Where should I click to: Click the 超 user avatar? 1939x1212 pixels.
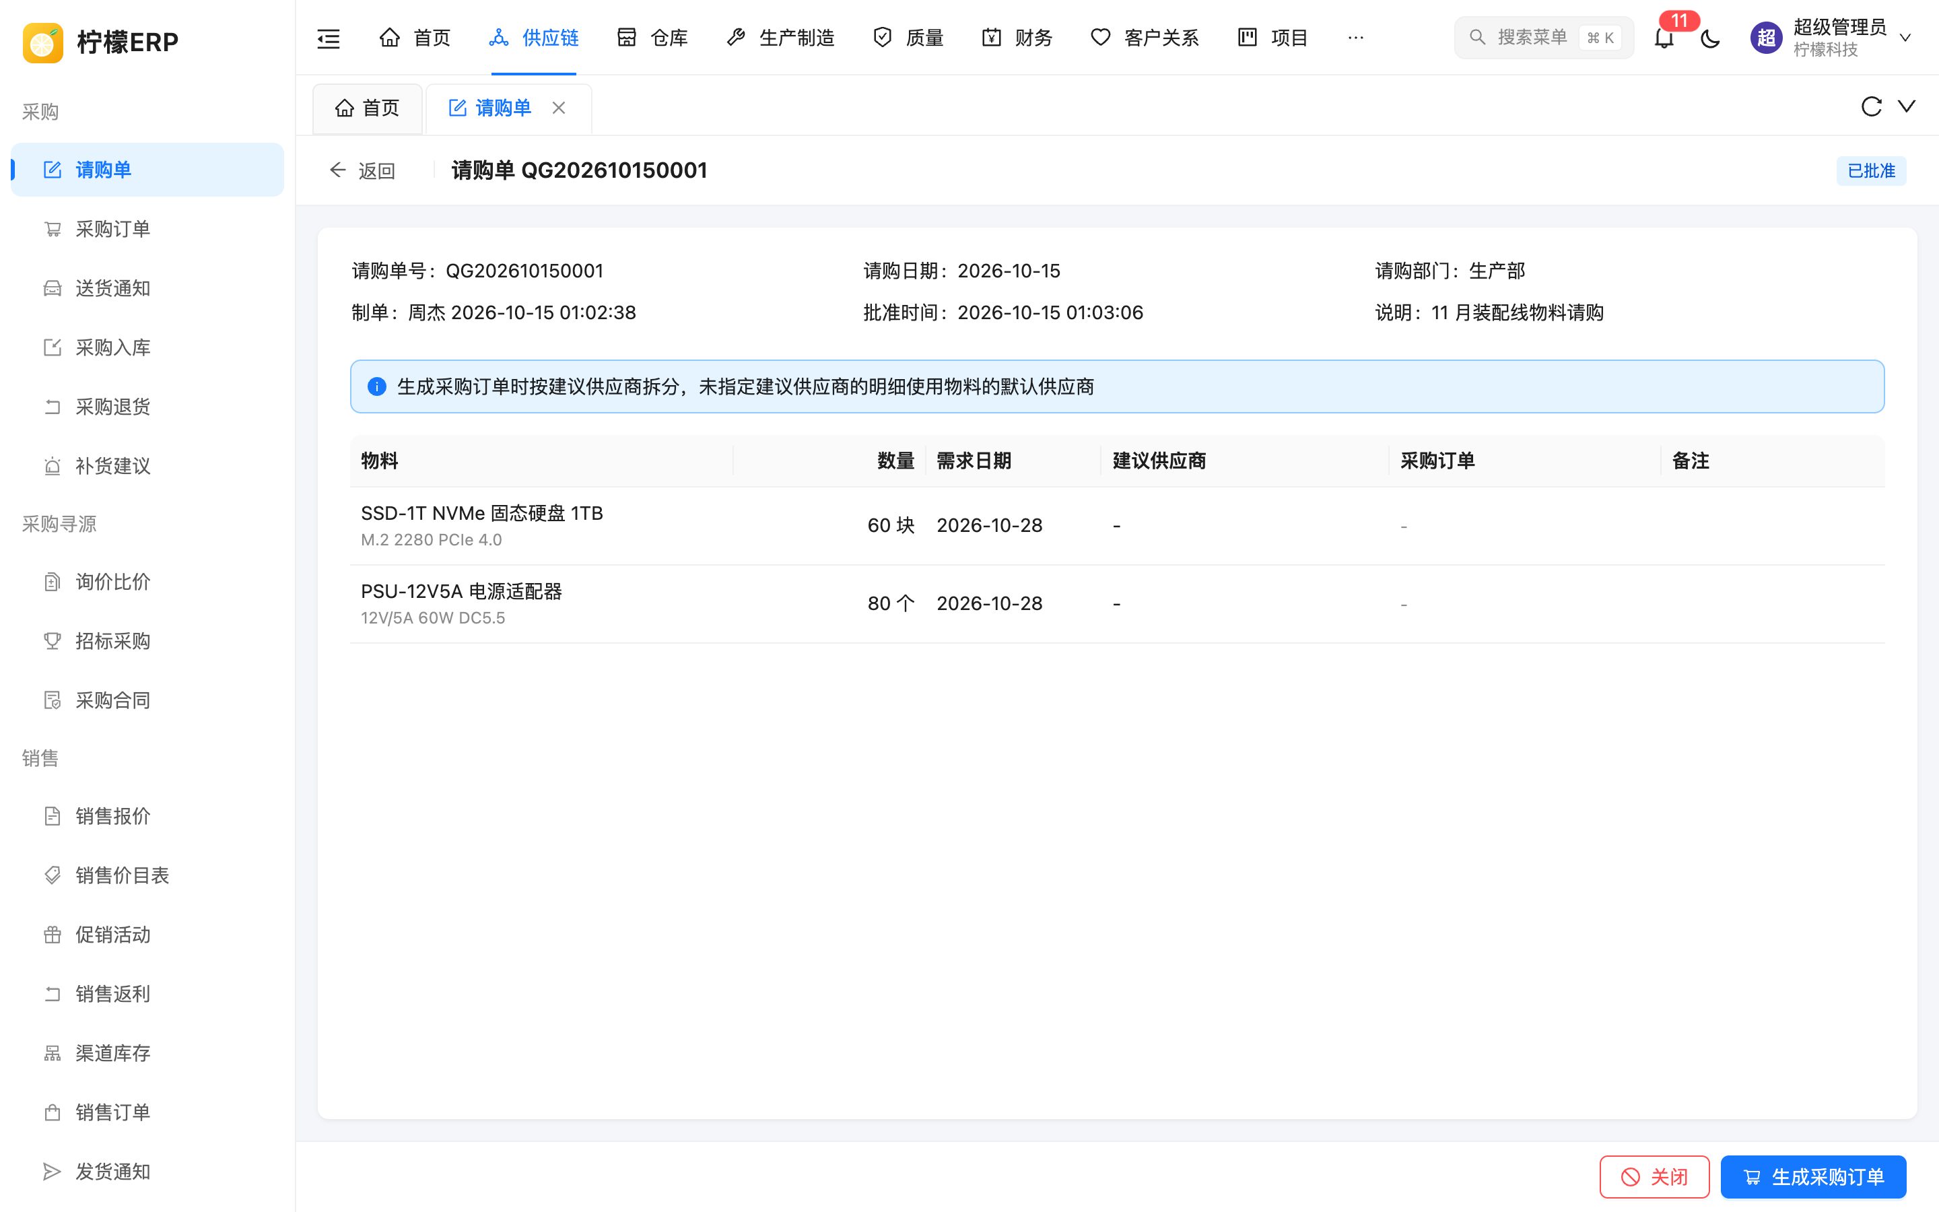pyautogui.click(x=1766, y=38)
